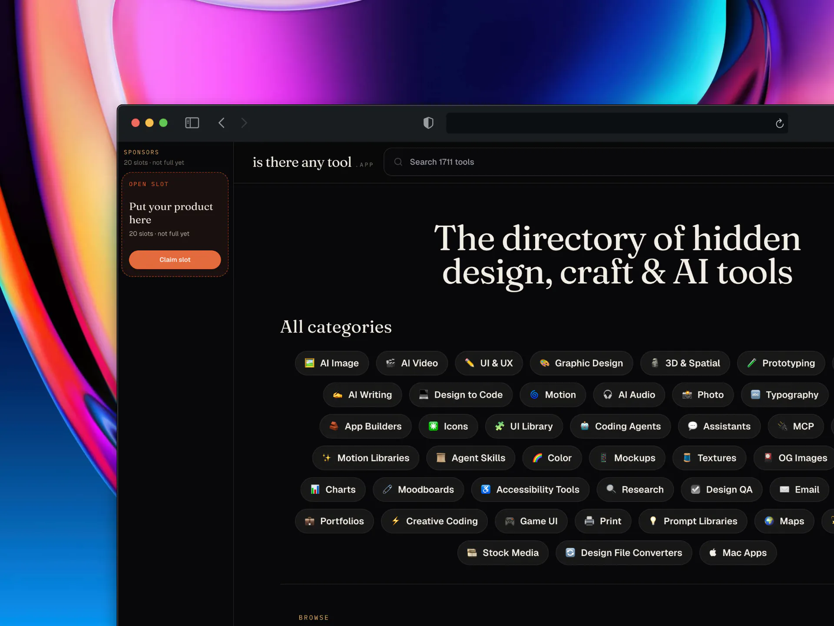Image resolution: width=834 pixels, height=626 pixels.
Task: Select the Icons category chip
Action: point(448,426)
